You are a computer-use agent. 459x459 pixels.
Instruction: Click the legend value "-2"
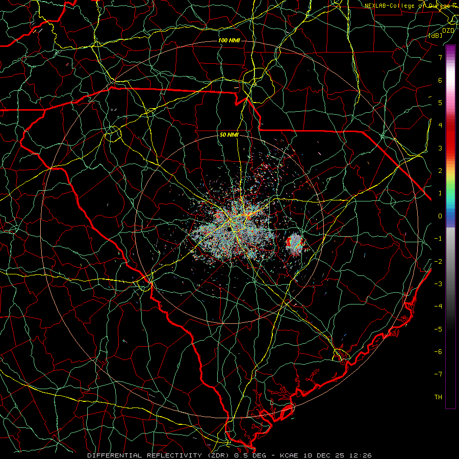click(438, 262)
